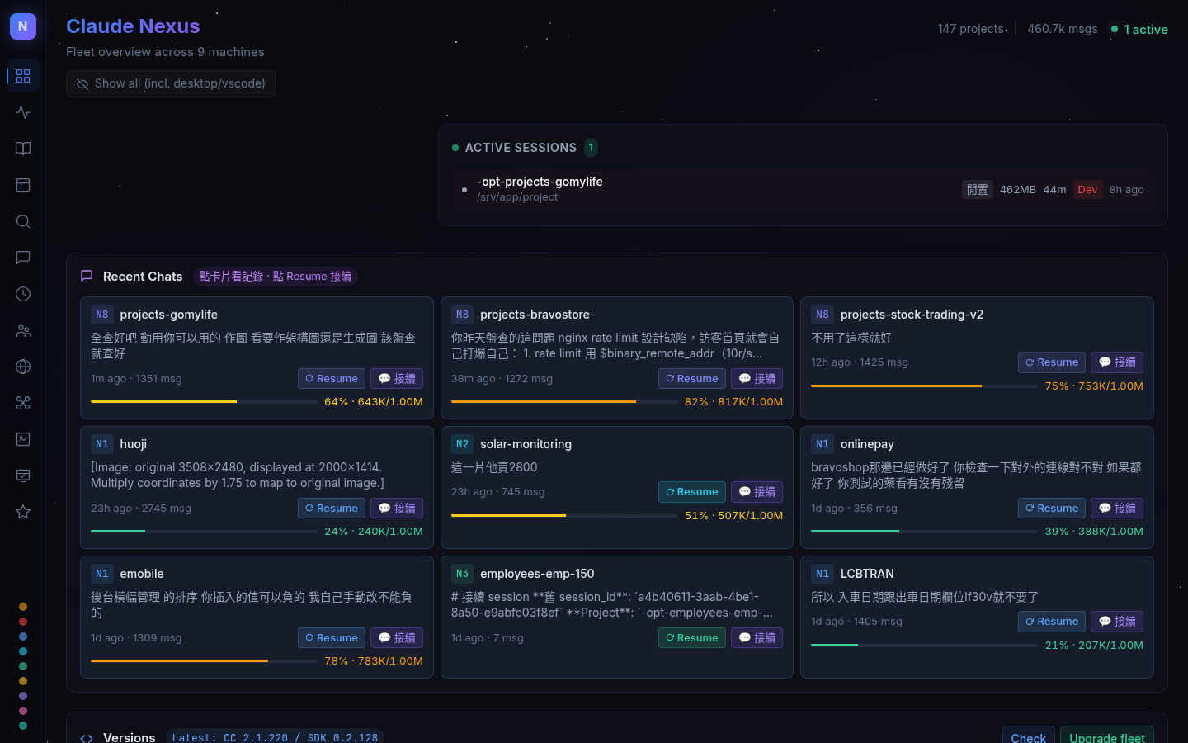Click 接續 on employees-emp-150 card
The width and height of the screenshot is (1188, 743).
(757, 638)
